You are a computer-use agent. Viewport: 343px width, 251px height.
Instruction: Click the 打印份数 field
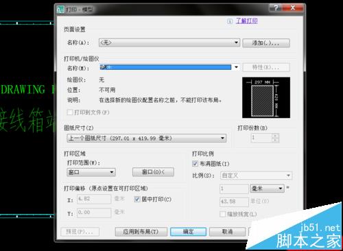[261, 138]
